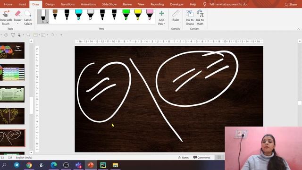The image size is (302, 170).
Task: Open the Developer tab
Action: [x=176, y=4]
